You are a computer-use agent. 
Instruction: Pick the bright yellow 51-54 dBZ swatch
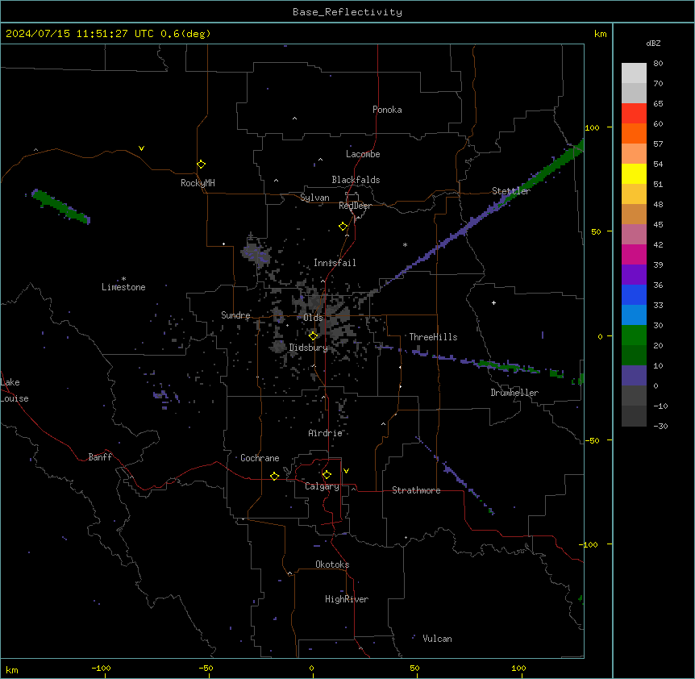coord(634,173)
